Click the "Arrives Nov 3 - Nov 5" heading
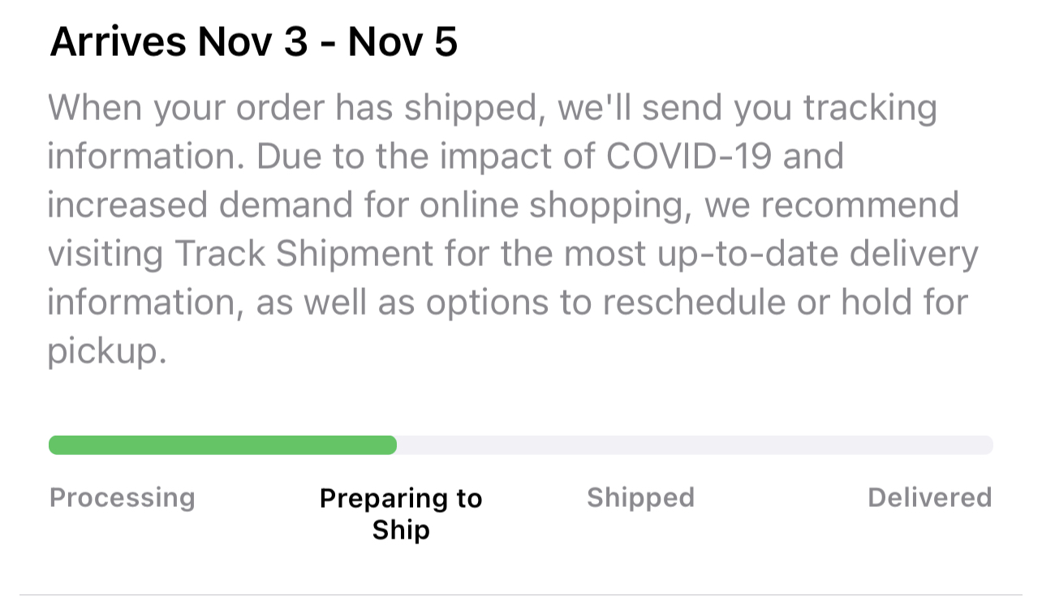Image resolution: width=1042 pixels, height=601 pixels. tap(253, 42)
